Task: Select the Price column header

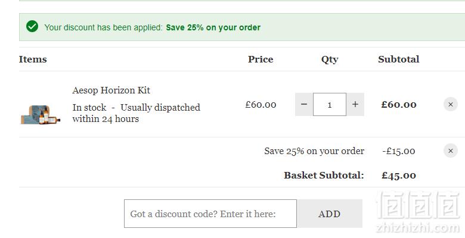Action: [261, 59]
